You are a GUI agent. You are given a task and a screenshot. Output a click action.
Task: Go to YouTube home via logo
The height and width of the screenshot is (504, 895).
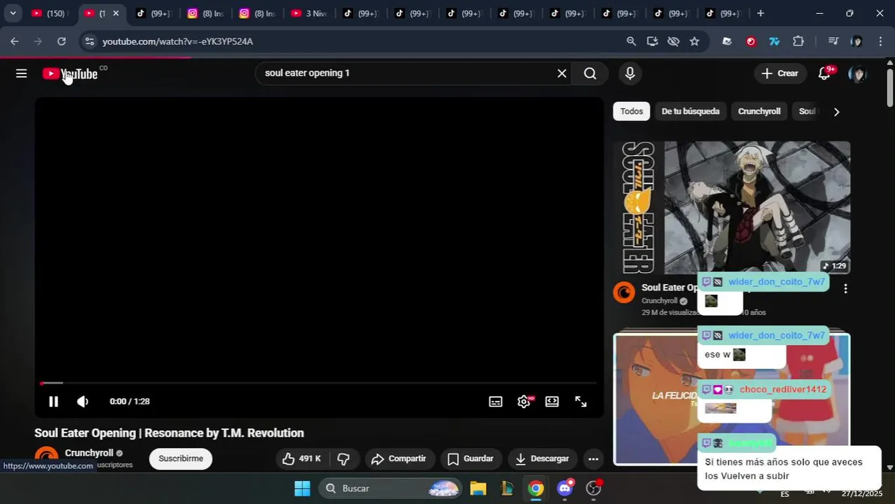tap(70, 73)
